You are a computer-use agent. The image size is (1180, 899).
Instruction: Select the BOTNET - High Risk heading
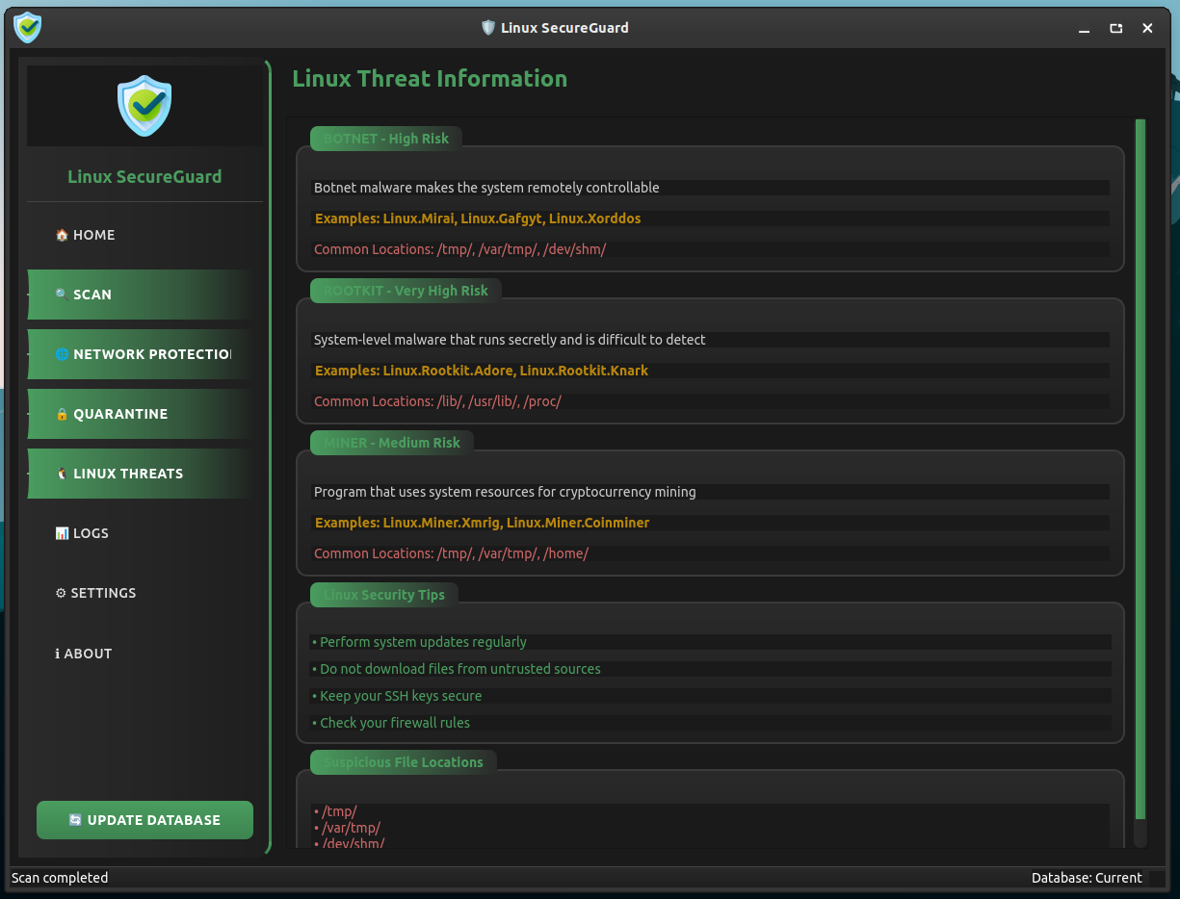click(x=385, y=139)
